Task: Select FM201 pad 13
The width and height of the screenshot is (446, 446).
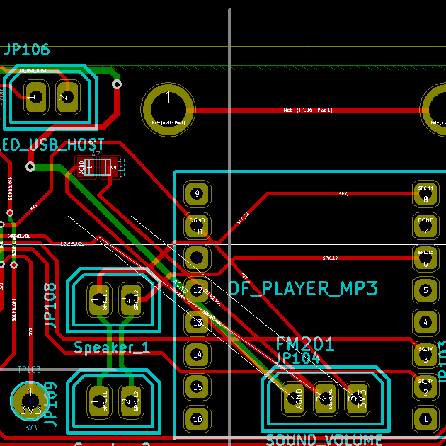Action: coord(197,322)
